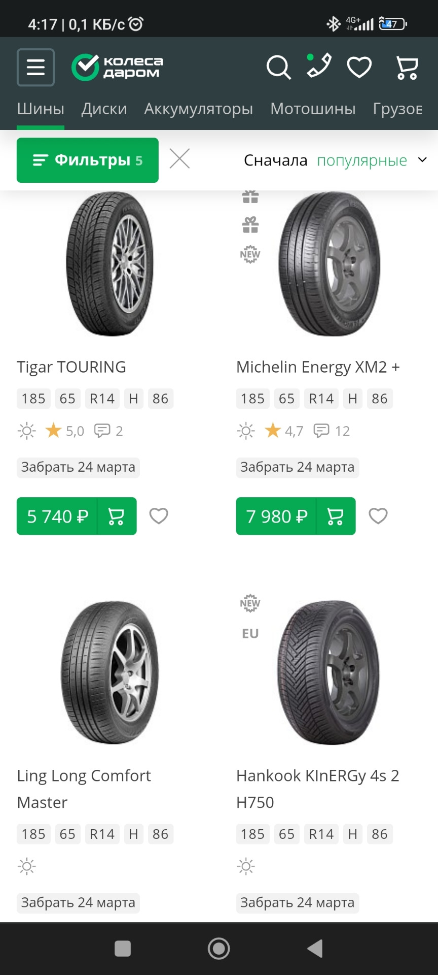Tap the search magnifier icon
The width and height of the screenshot is (438, 975).
[278, 67]
